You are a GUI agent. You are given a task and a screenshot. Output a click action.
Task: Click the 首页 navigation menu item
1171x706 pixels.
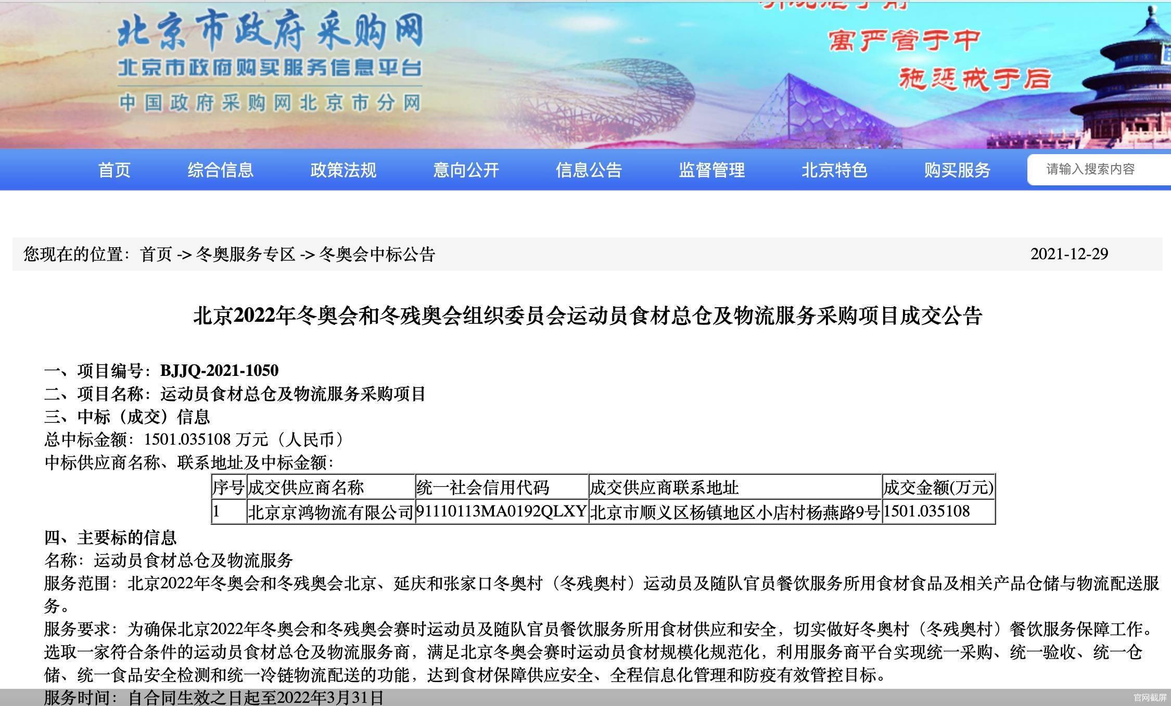tap(114, 170)
